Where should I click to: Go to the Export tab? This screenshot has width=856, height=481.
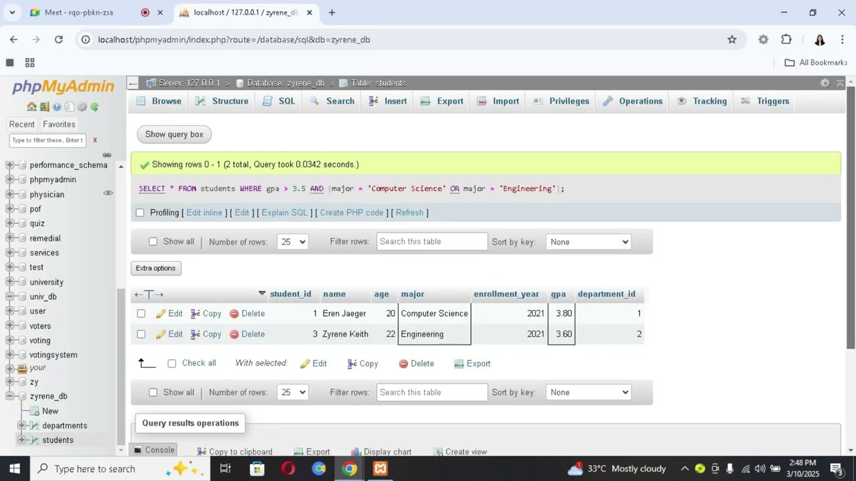coord(442,101)
